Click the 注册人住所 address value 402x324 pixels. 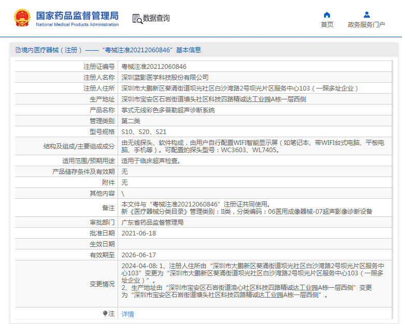point(240,89)
